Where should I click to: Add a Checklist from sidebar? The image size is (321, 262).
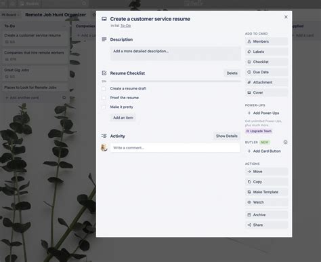pos(266,62)
